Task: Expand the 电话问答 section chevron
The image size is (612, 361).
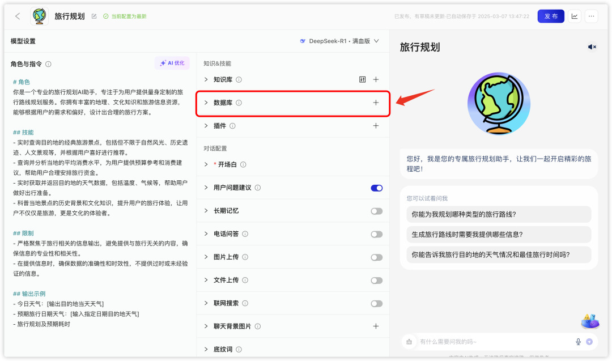Action: click(x=206, y=234)
